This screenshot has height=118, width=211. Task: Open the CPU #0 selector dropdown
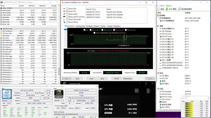[7, 101]
